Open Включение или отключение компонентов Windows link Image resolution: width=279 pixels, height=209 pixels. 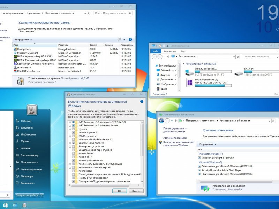tap(179, 144)
